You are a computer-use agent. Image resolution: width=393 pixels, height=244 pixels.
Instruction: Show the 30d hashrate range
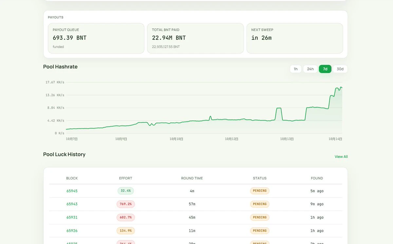[340, 69]
